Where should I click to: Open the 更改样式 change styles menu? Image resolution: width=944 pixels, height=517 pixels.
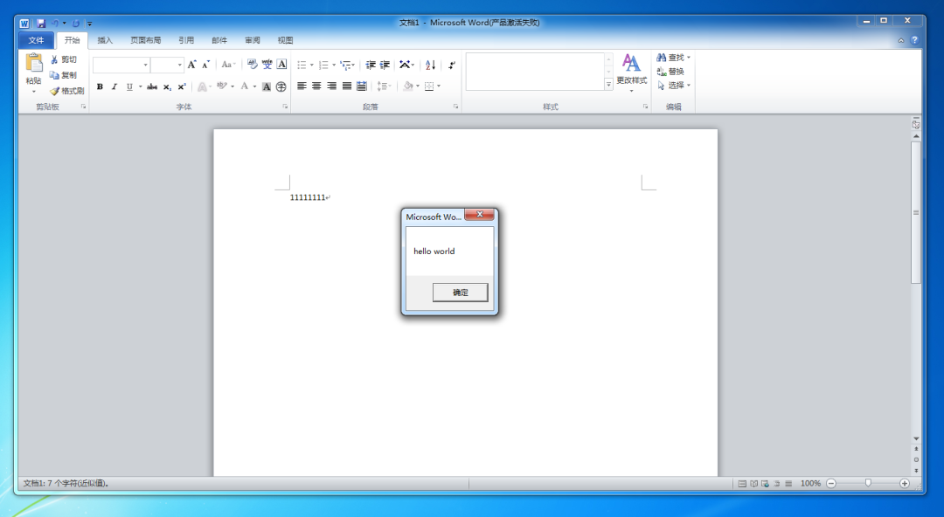(632, 73)
